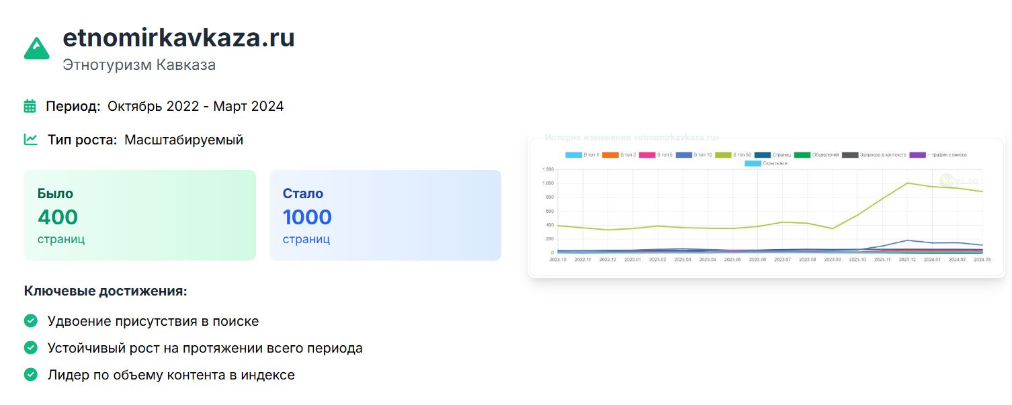1012x405 pixels.
Task: Click the checkmark icon next to Устойчивый рост
Action: point(30,348)
